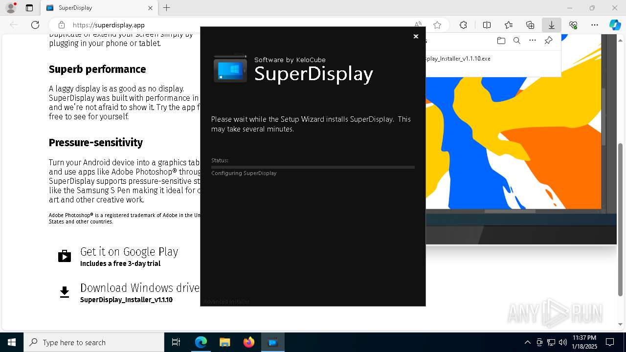Image resolution: width=626 pixels, height=352 pixels.
Task: Close the SuperDisplay installer dialog
Action: [x=416, y=36]
